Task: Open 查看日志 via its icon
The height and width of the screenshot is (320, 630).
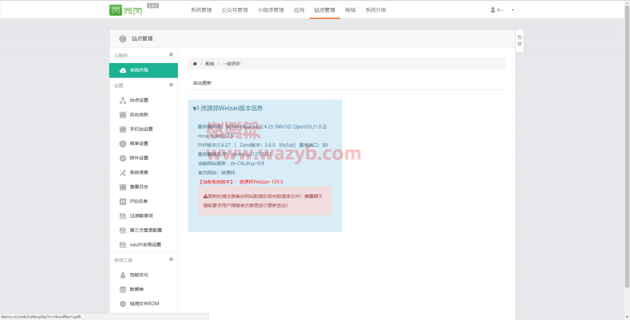Action: coord(123,187)
